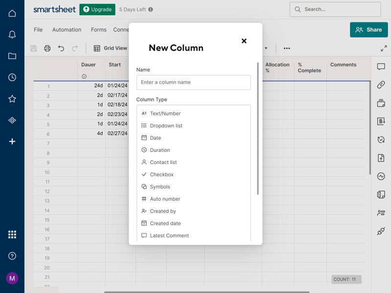Click the New Column dialog scrollbar
The image size is (391, 293).
[258, 128]
